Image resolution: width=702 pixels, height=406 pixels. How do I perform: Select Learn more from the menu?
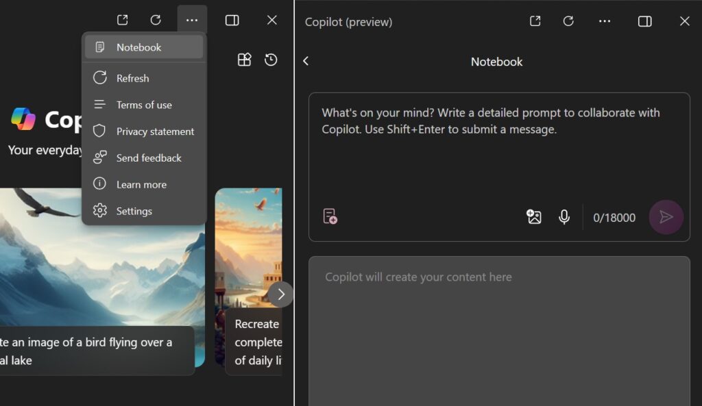[x=141, y=183]
